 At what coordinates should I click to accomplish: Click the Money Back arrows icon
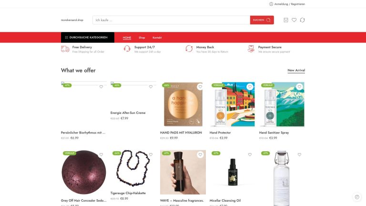coord(189,49)
